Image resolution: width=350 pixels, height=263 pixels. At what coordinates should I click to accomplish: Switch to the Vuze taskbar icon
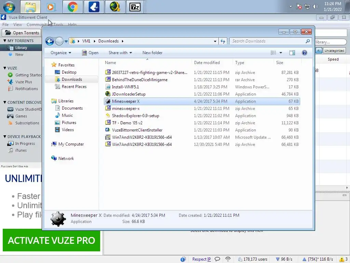click(94, 7)
